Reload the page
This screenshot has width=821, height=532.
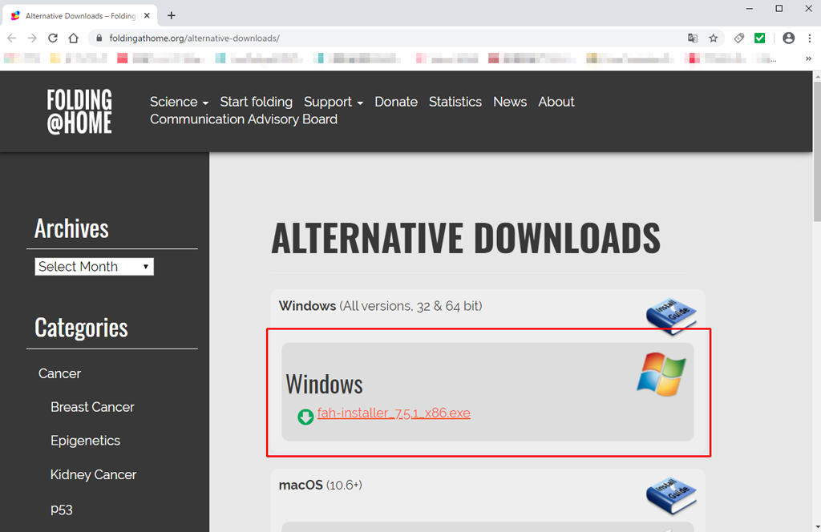tap(53, 38)
